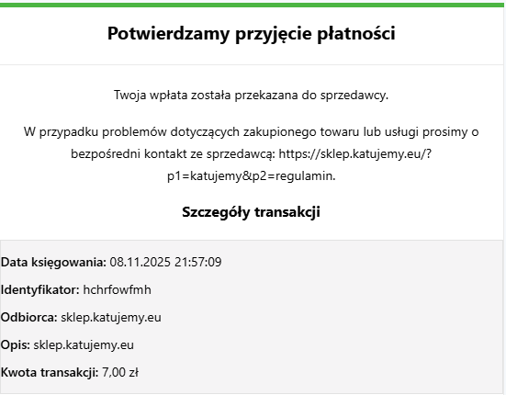
Task: Click the Kwota transakcji label
Action: [x=50, y=373]
